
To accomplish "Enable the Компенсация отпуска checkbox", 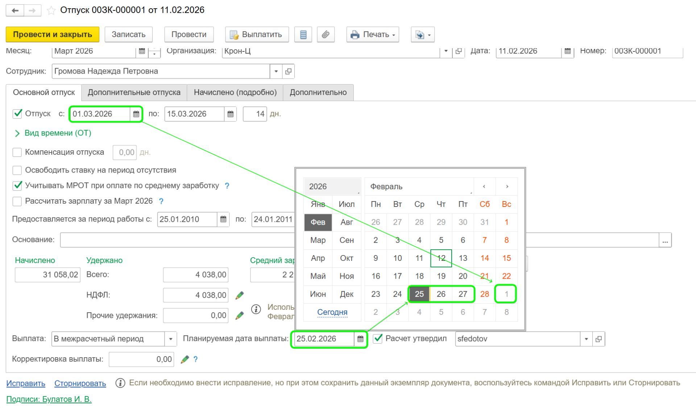I will click(17, 152).
